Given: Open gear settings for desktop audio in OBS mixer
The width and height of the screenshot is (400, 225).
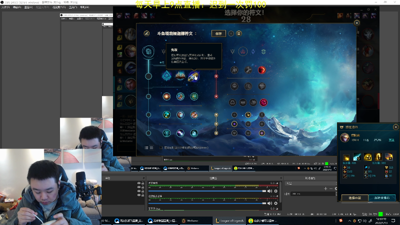Looking at the screenshot, I should [276, 191].
